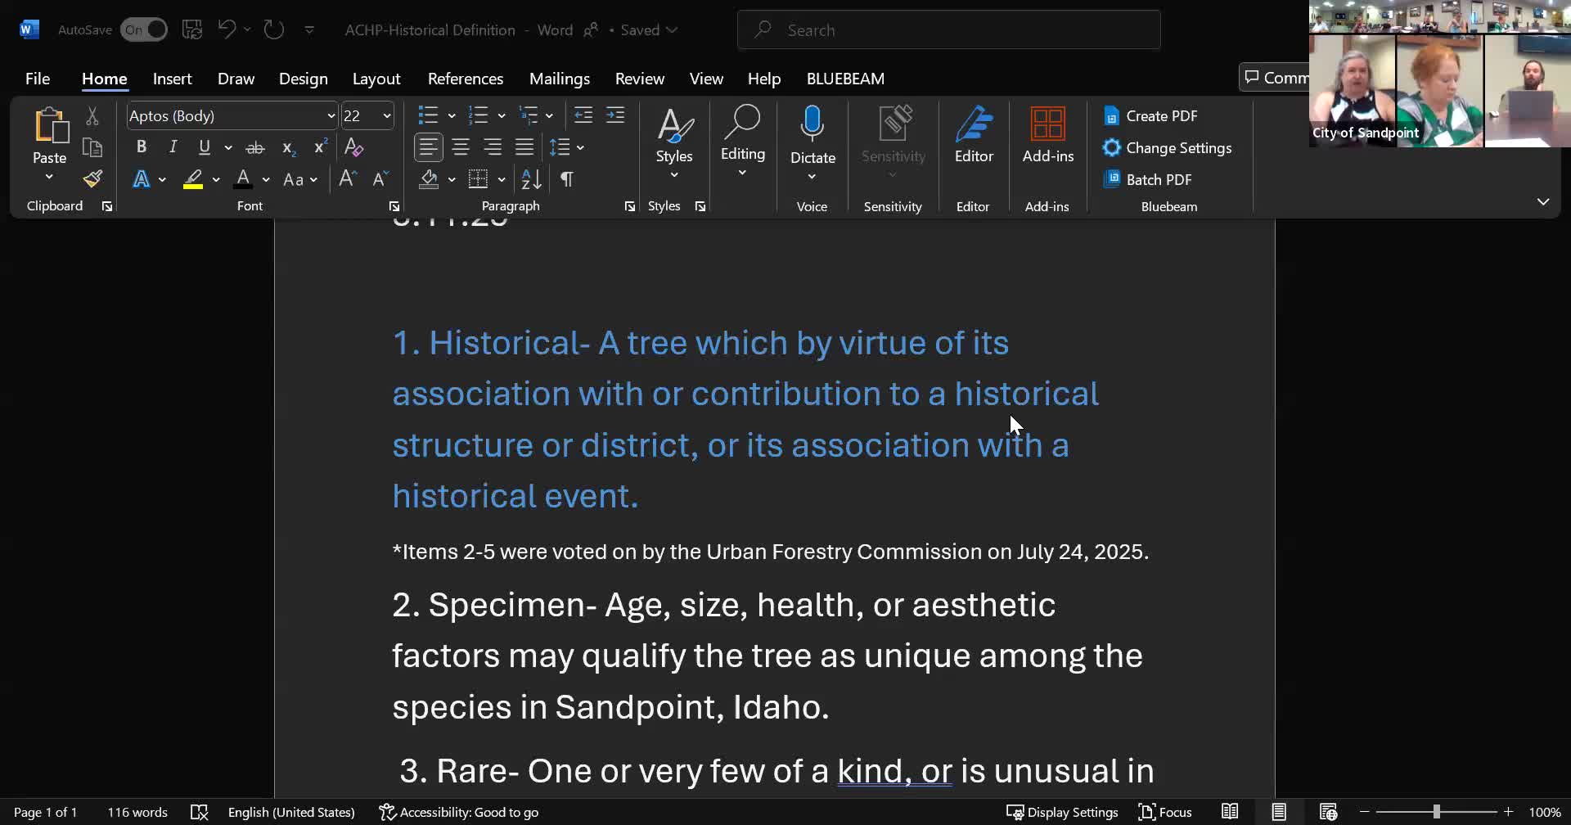Open the Styles gallery
1571x825 pixels.
(673, 143)
